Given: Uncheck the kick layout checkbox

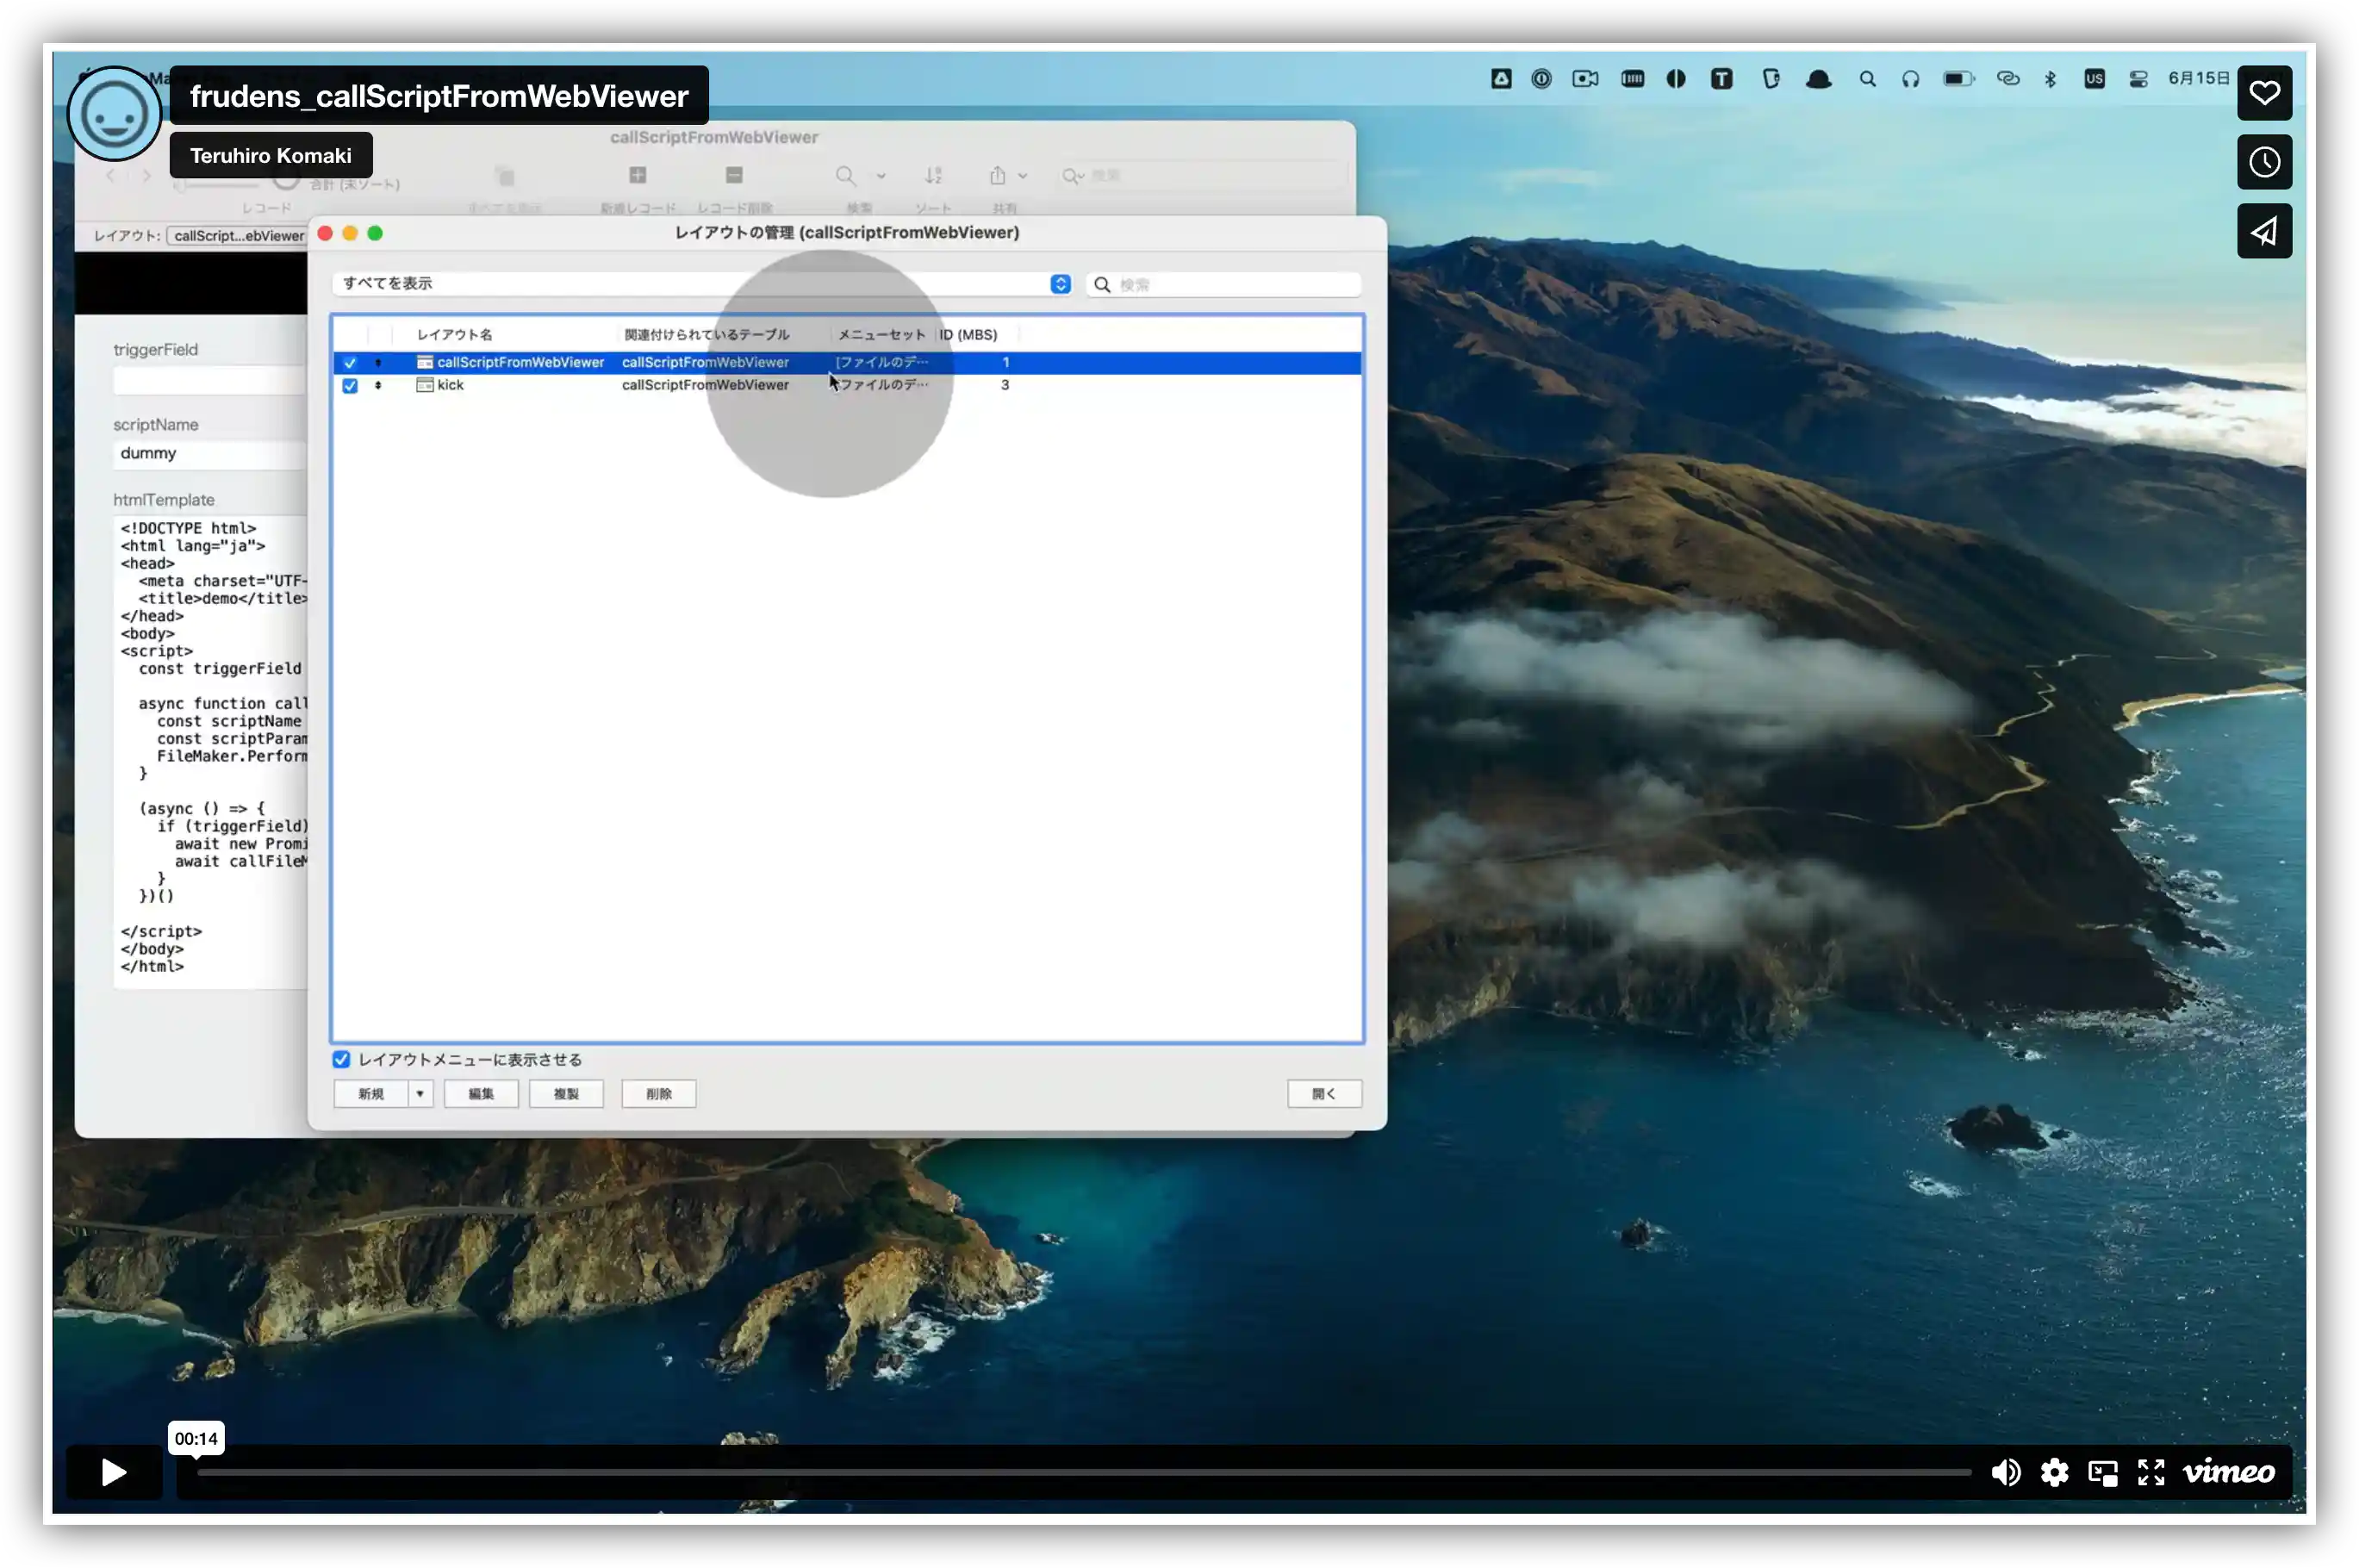Looking at the screenshot, I should pos(350,386).
